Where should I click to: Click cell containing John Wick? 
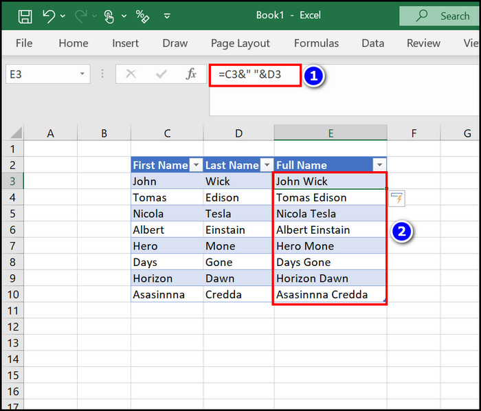click(330, 181)
